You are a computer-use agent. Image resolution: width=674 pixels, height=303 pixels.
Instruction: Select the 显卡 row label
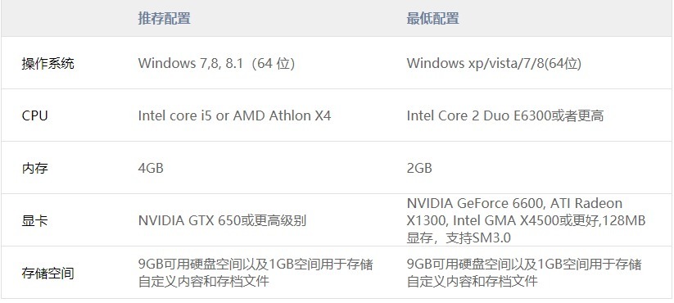click(35, 220)
